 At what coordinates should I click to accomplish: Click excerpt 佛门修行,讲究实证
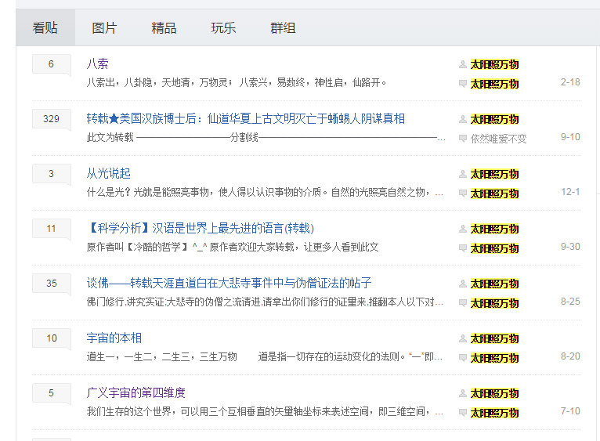tap(266, 302)
